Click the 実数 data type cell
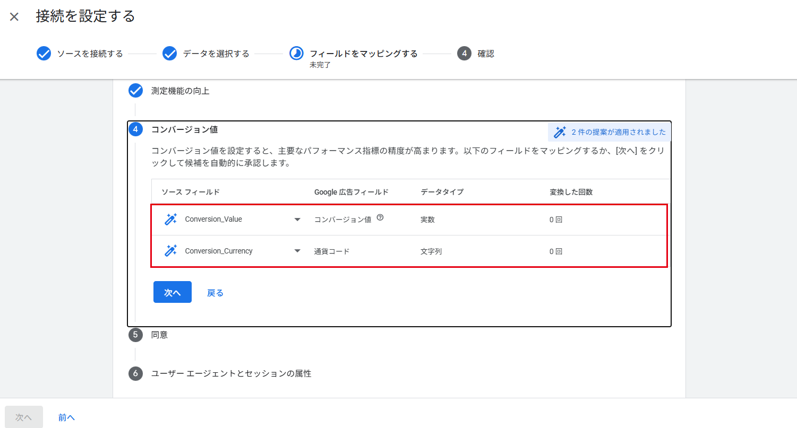797x428 pixels. [427, 219]
